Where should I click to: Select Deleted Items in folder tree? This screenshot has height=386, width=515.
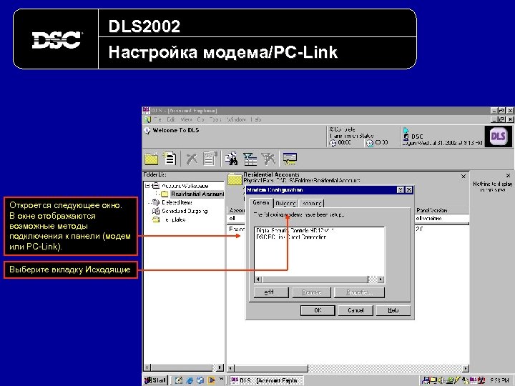click(x=177, y=202)
